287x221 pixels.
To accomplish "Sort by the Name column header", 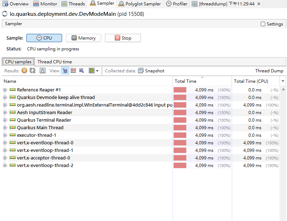I will pos(87,81).
